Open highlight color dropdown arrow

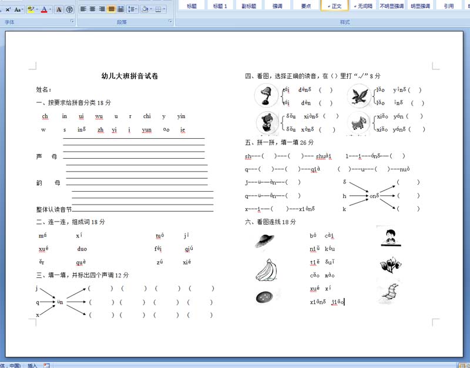(37, 9)
